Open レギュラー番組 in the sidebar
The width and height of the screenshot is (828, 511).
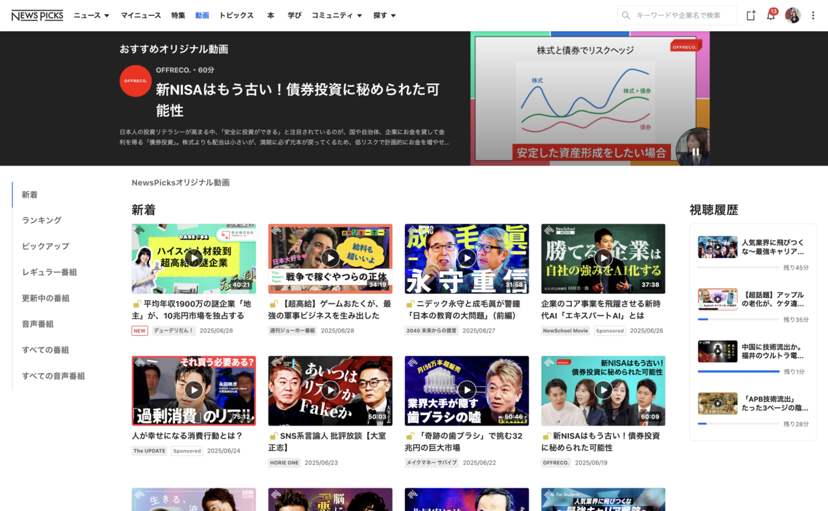[49, 272]
